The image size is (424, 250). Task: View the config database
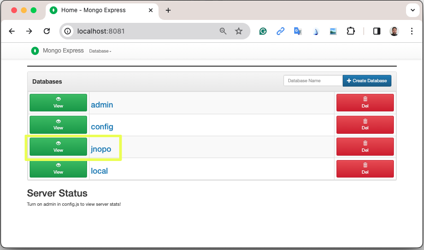(58, 125)
